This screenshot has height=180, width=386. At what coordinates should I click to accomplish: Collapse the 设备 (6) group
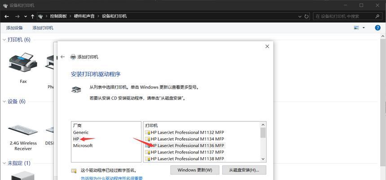pyautogui.click(x=4, y=101)
